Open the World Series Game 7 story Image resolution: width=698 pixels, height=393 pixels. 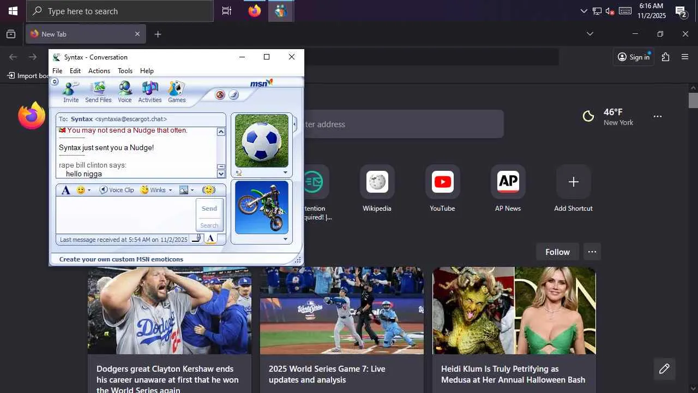tap(342, 330)
